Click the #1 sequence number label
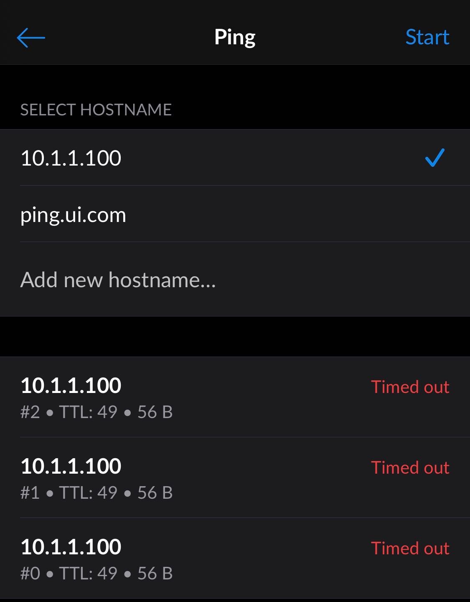The width and height of the screenshot is (470, 602). point(30,493)
